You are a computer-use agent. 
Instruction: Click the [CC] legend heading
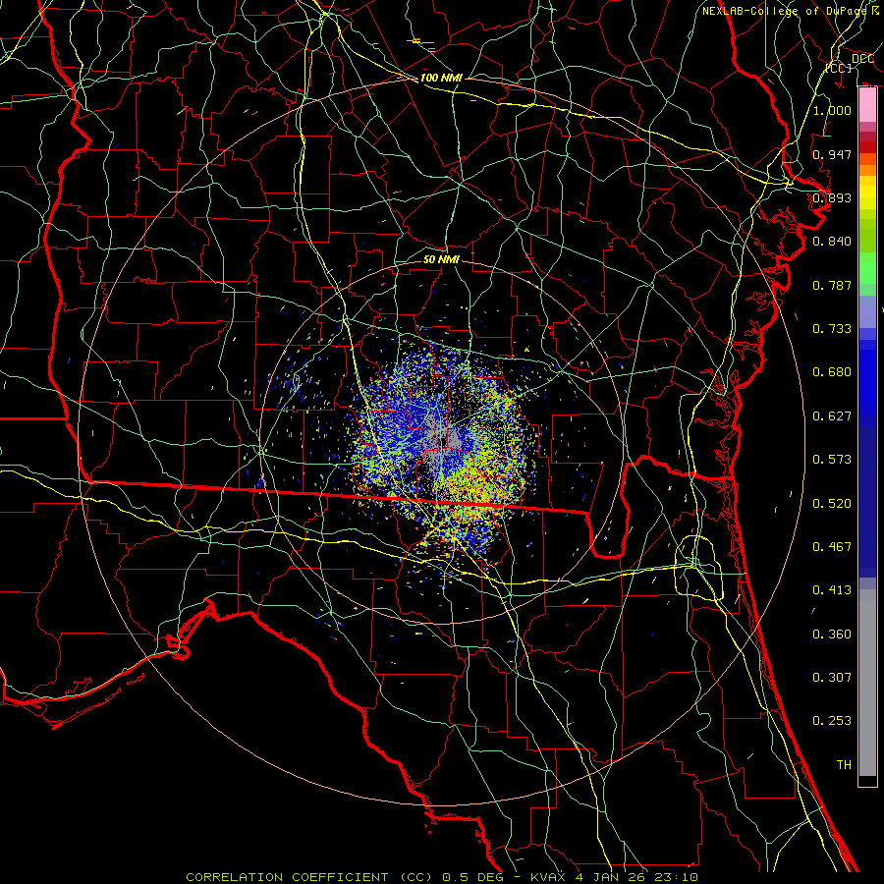[839, 68]
